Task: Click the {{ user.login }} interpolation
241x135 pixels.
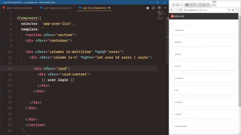Action: tap(58, 80)
